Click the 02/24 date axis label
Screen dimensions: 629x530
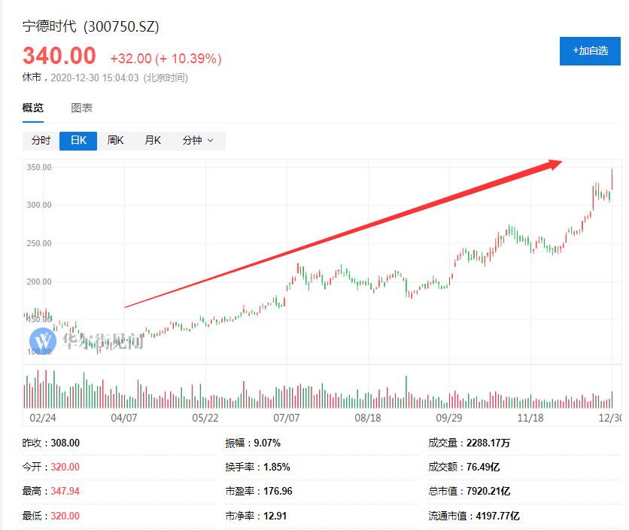(43, 418)
